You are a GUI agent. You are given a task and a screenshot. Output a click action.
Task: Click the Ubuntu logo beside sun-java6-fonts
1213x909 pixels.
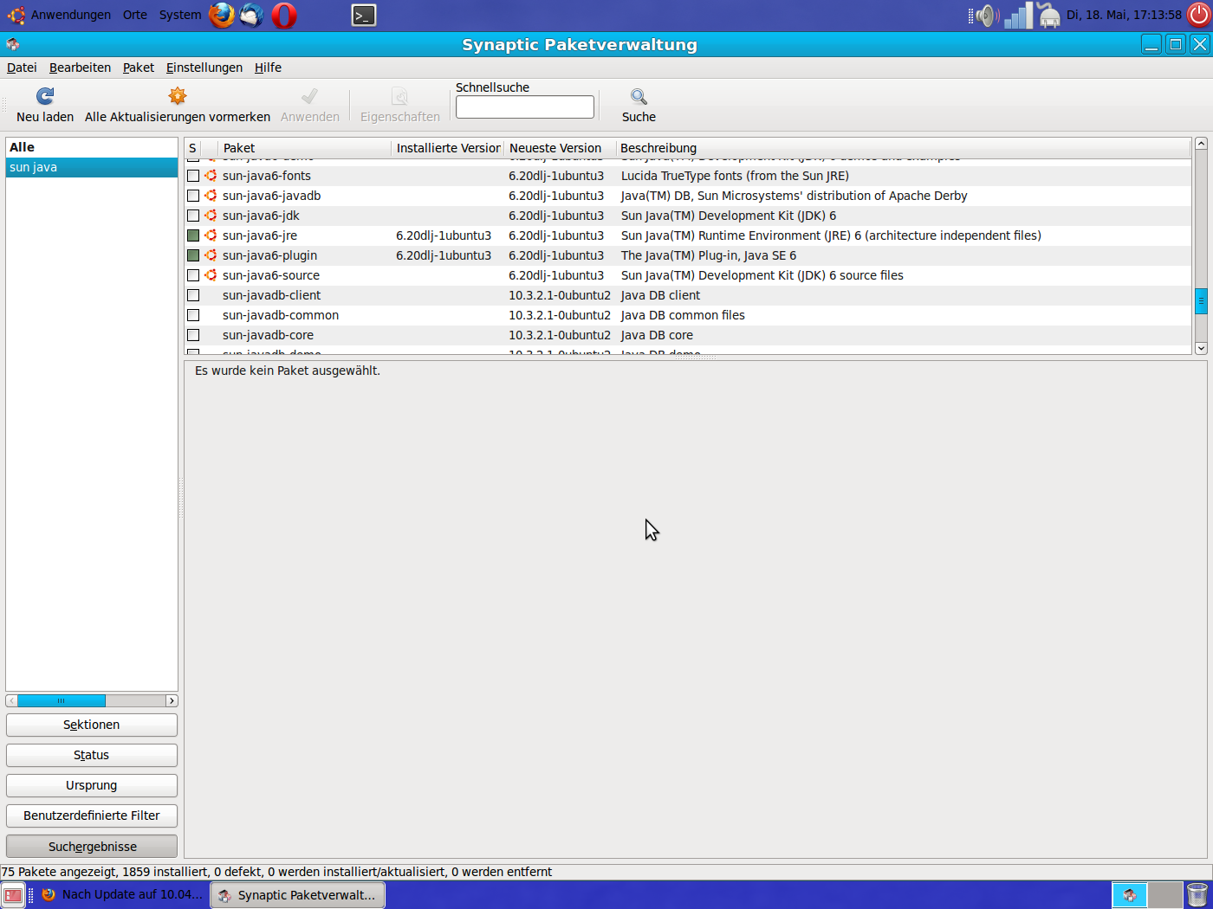pyautogui.click(x=211, y=176)
